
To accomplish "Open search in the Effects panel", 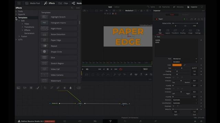I will pyautogui.click(x=72, y=8).
